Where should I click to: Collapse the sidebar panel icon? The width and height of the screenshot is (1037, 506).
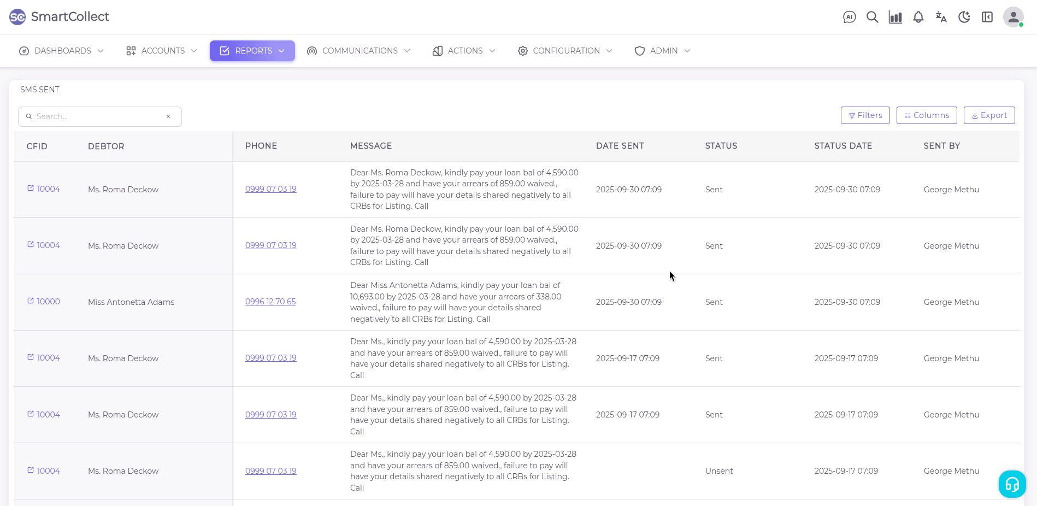click(987, 17)
